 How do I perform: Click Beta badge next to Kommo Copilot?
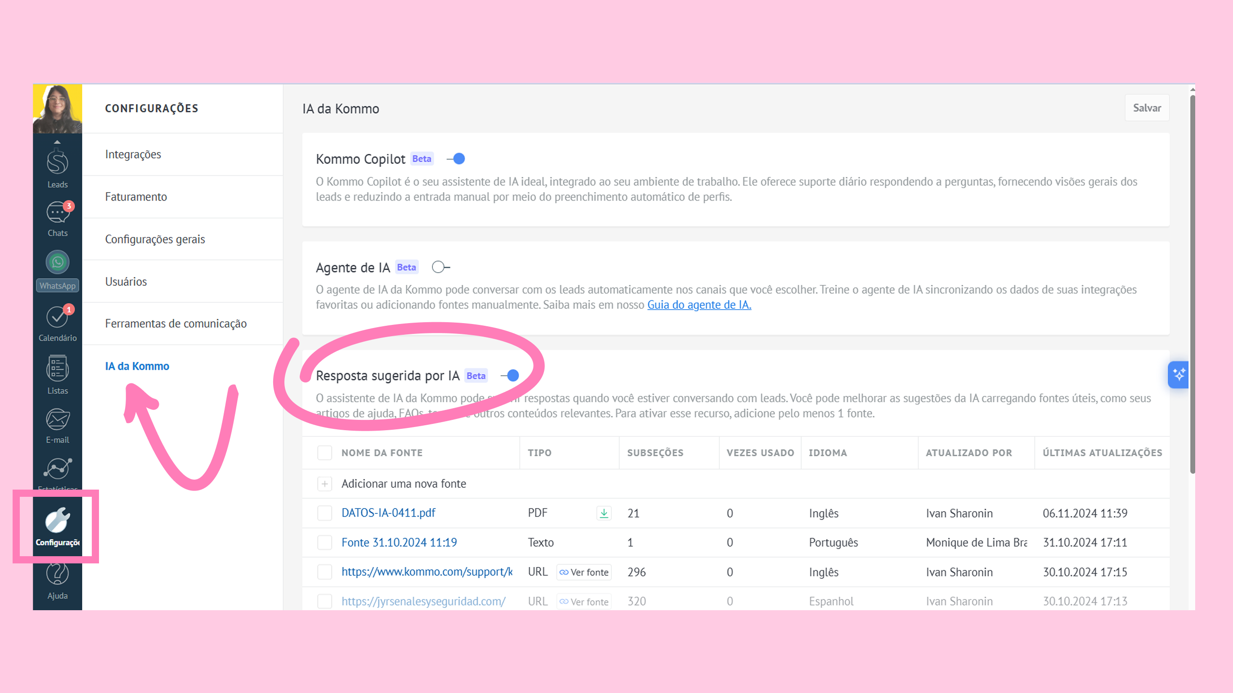[x=422, y=159]
